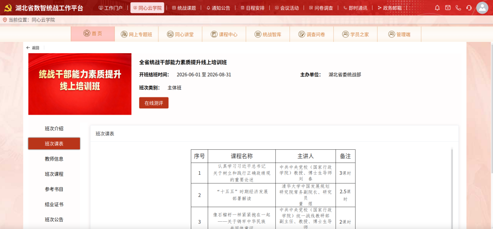Select 班次介绍 in sidebar
The image size is (493, 229).
click(x=54, y=129)
